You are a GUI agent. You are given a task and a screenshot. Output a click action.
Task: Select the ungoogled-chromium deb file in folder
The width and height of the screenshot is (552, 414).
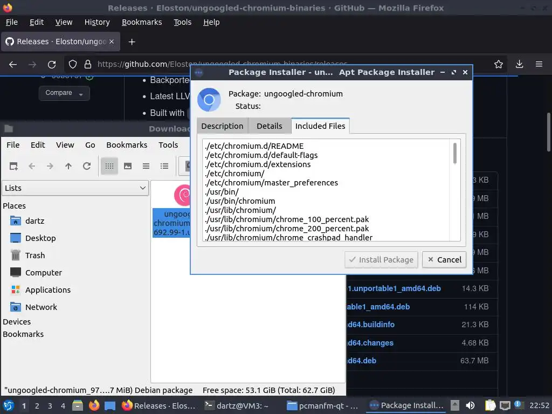coord(172,211)
